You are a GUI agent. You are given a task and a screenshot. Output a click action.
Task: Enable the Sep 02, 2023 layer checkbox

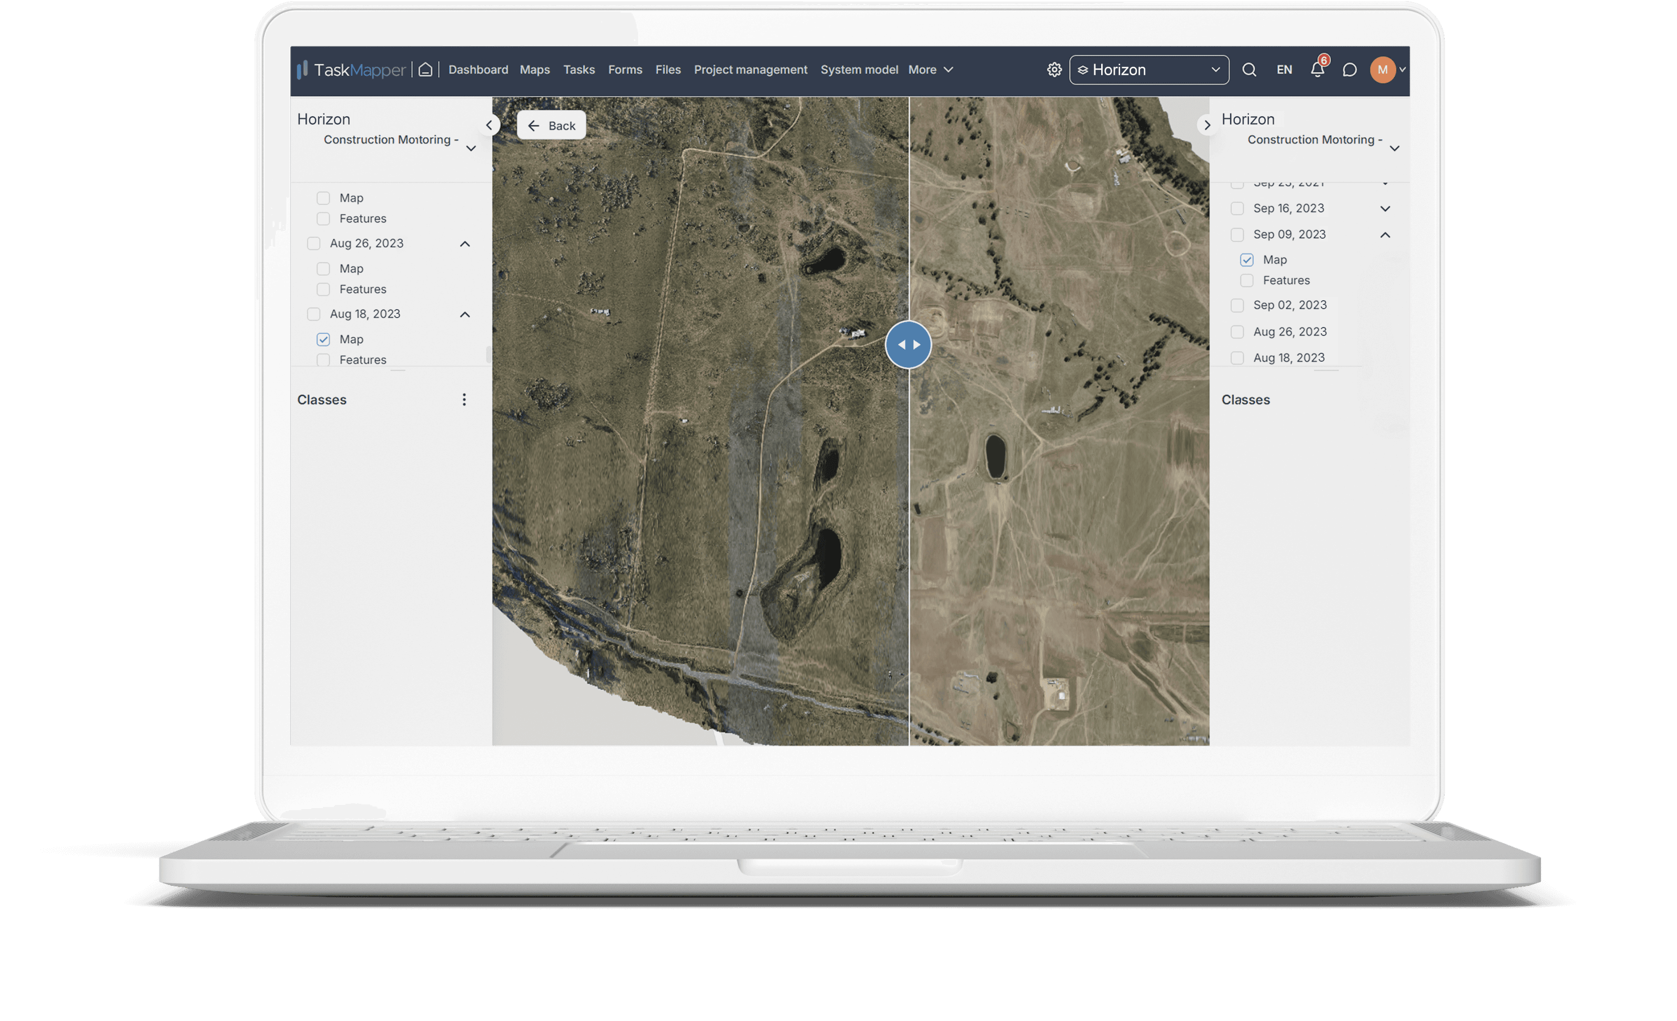click(x=1237, y=305)
